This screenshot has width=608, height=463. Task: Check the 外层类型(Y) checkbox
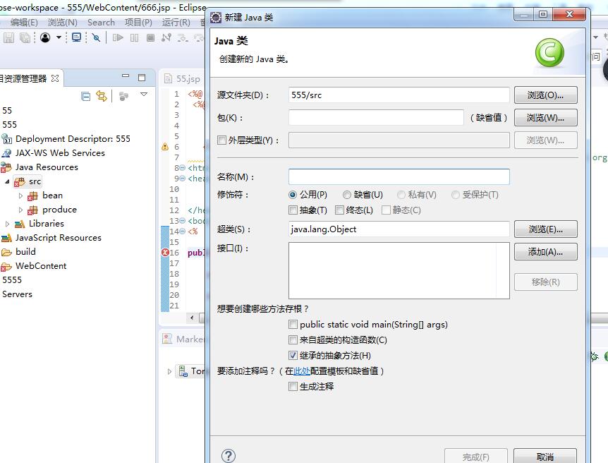pos(221,140)
